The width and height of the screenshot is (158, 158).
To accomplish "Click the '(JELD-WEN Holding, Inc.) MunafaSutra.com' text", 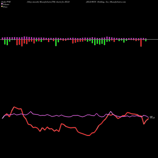I will (x=106, y=2).
